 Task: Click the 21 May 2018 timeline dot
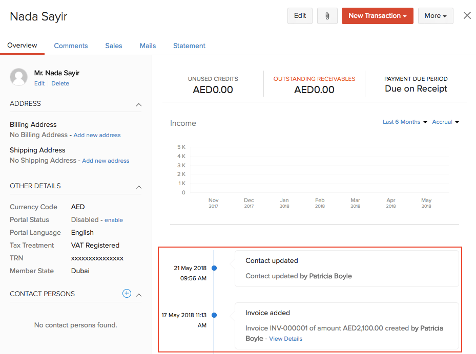(214, 268)
